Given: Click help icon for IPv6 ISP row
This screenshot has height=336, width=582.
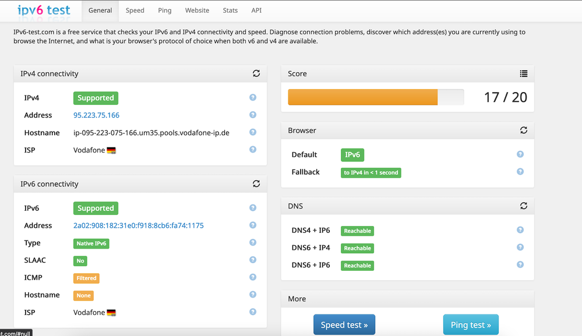Looking at the screenshot, I should tap(253, 312).
